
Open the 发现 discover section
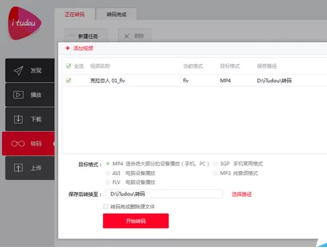coord(30,71)
